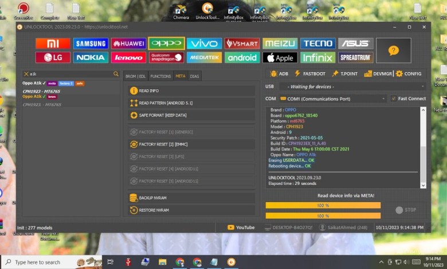Select the Lenovo brand logo

(128, 57)
